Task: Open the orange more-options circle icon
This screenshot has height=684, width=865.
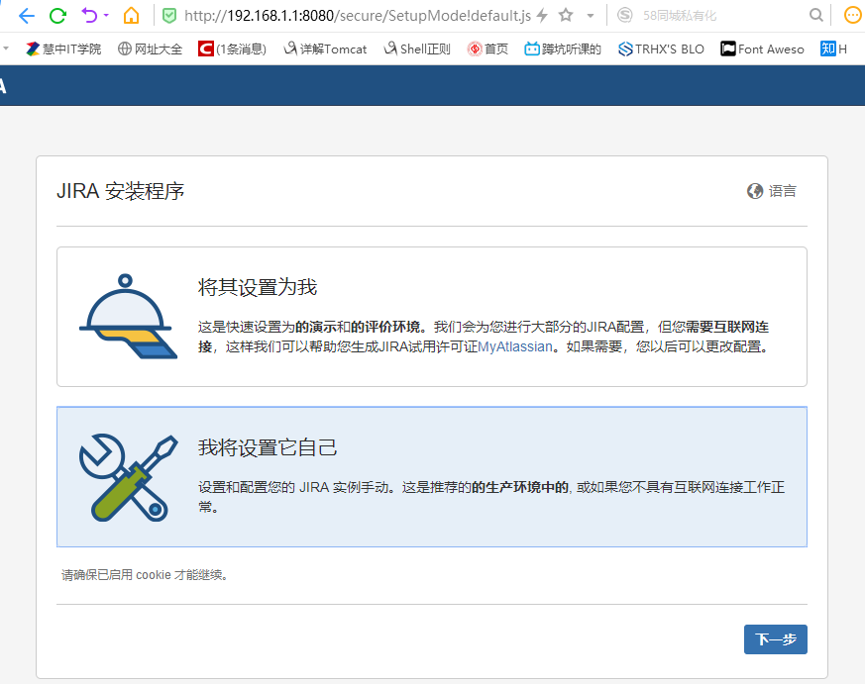Action: (x=853, y=15)
